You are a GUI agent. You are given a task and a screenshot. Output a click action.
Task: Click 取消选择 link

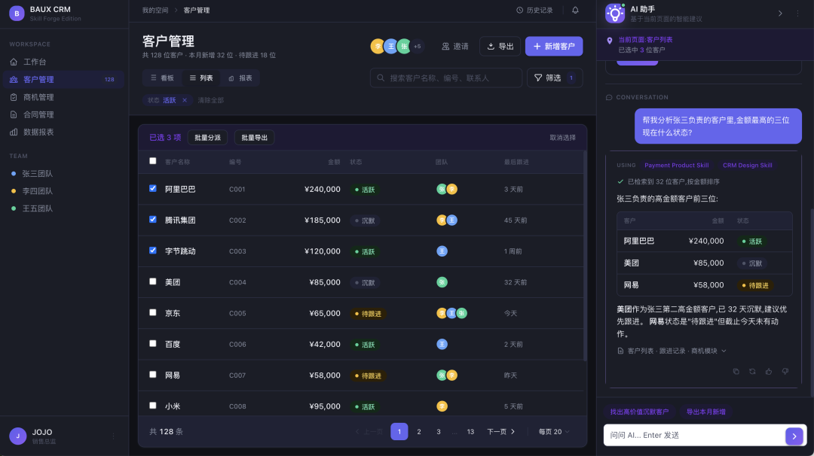(x=563, y=137)
